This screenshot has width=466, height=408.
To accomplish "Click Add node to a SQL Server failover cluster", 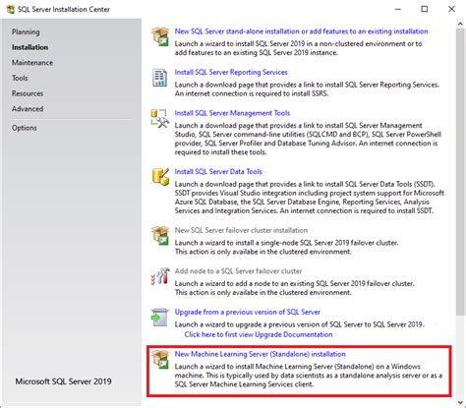I will [x=238, y=271].
